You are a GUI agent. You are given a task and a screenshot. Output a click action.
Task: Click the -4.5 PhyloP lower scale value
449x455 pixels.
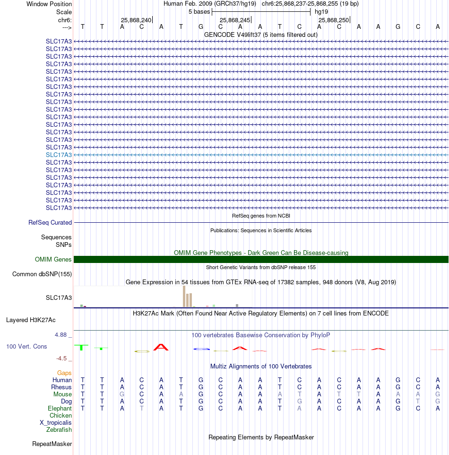[61, 359]
